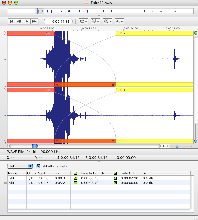Click the fade-in shape icon of first Edit row

click(75, 178)
